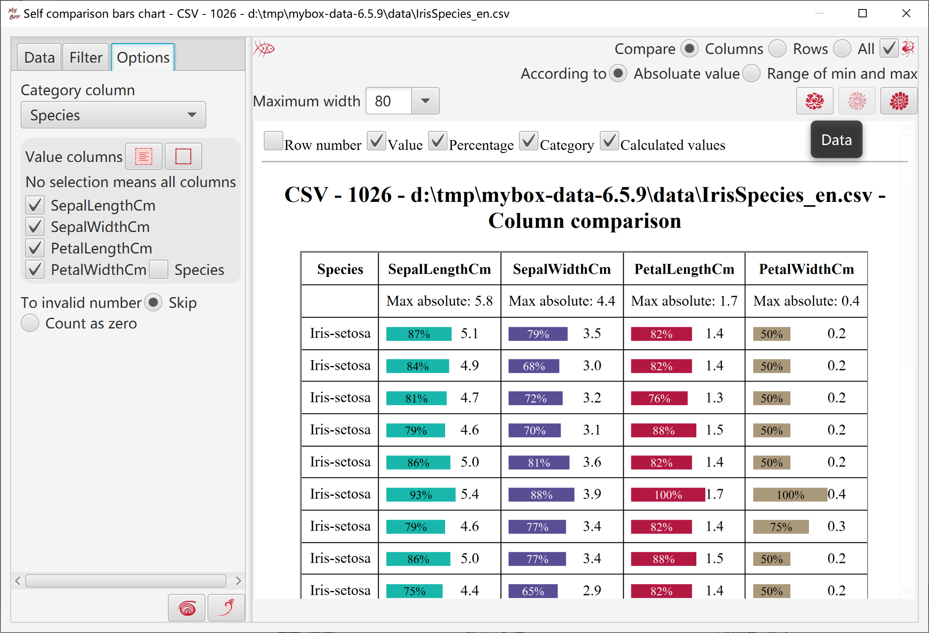The image size is (929, 633).
Task: Open the Species category column dropdown
Action: [x=113, y=115]
